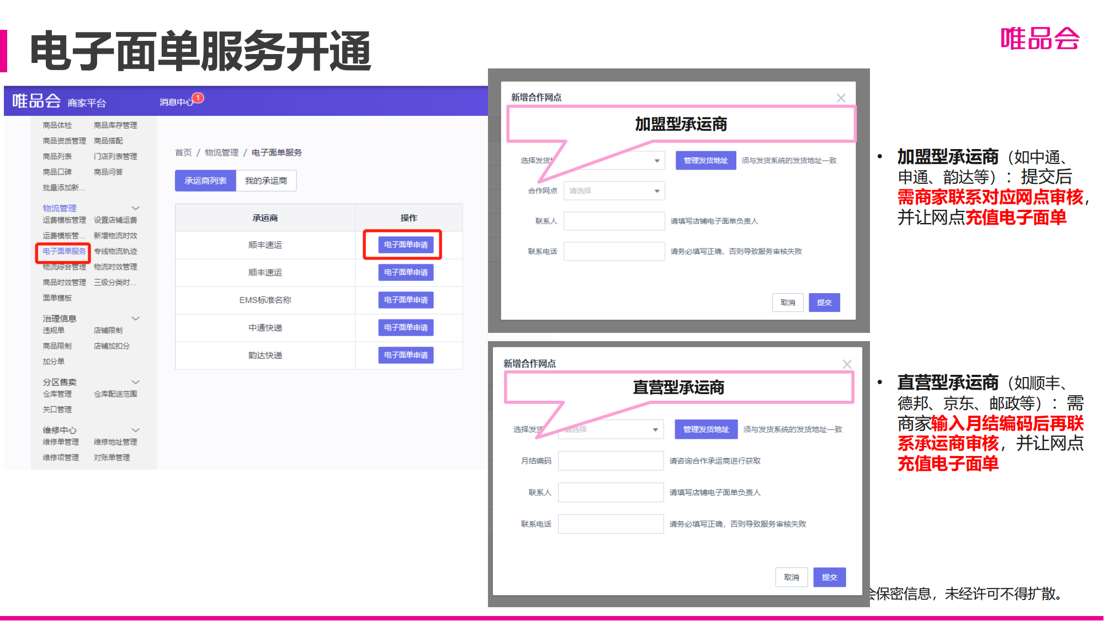Open the 消息中心 notification badge
Screen dimensions: 1104x621
(x=198, y=98)
